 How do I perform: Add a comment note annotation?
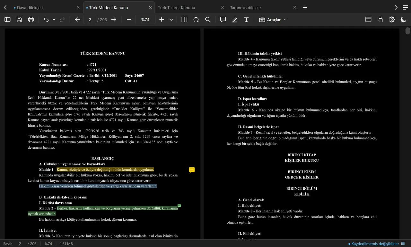223,20
